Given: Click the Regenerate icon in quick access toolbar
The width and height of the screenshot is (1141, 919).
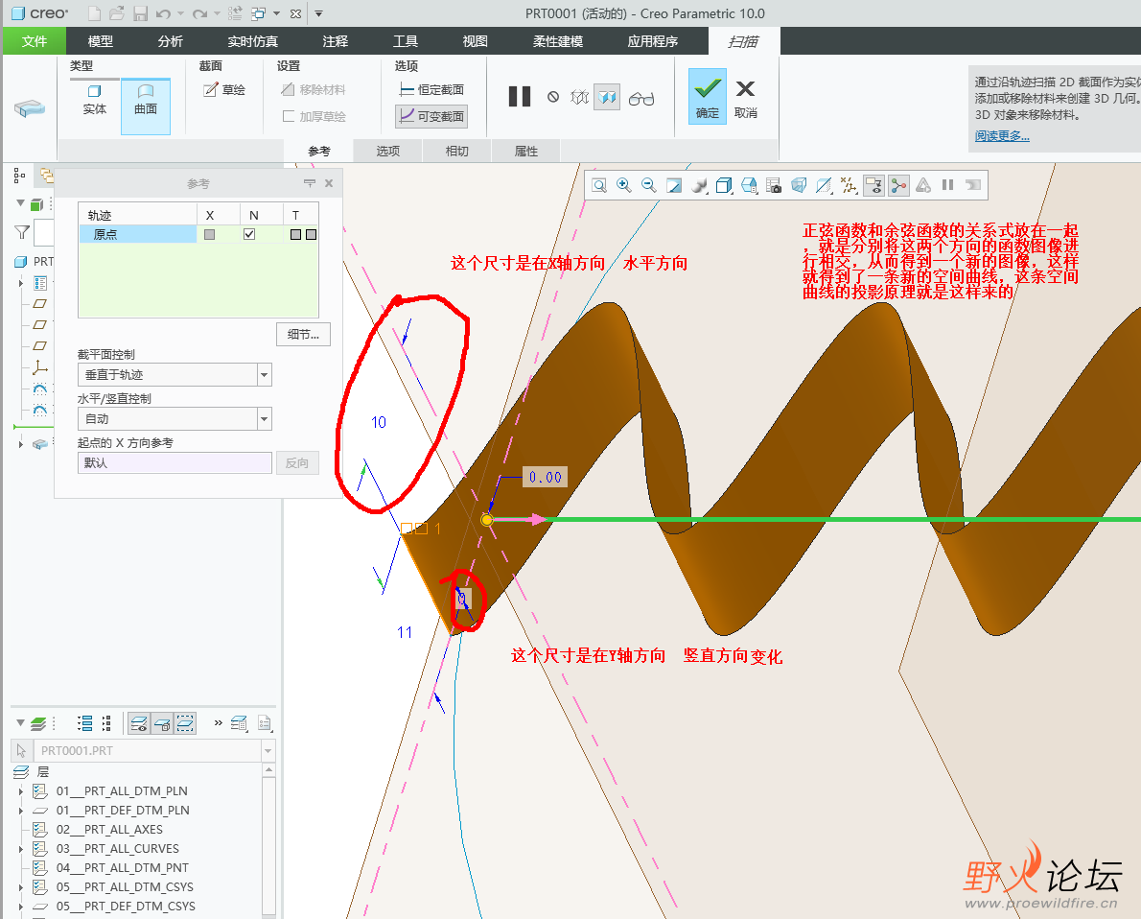Looking at the screenshot, I should tap(235, 13).
